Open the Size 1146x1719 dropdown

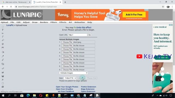click(x=70, y=78)
